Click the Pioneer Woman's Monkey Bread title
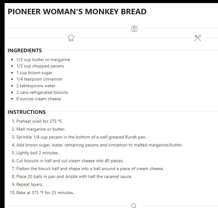218x208 pixels. tap(77, 12)
